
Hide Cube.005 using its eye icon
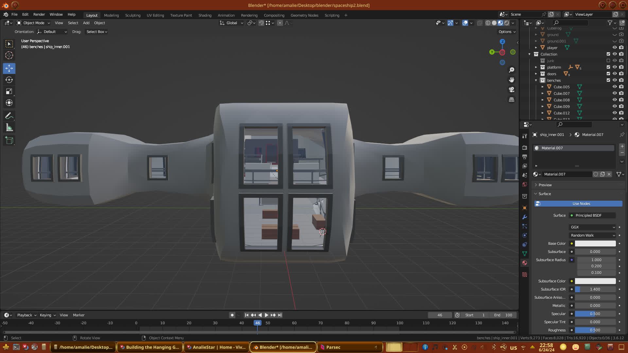(615, 87)
